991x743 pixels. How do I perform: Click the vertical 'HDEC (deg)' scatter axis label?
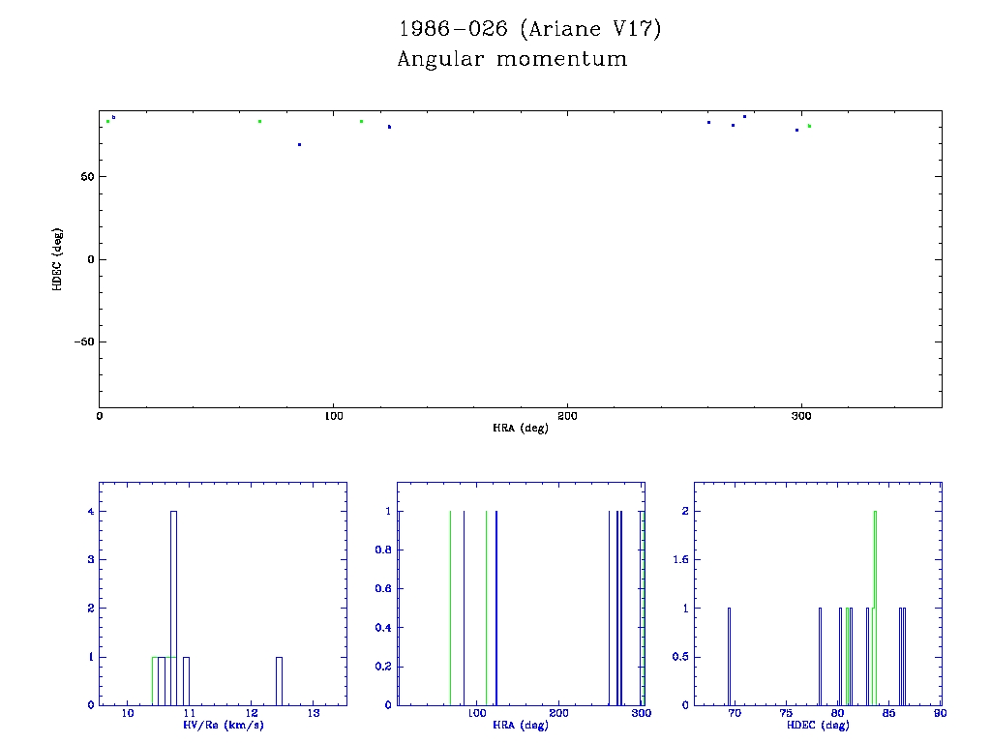pos(58,259)
